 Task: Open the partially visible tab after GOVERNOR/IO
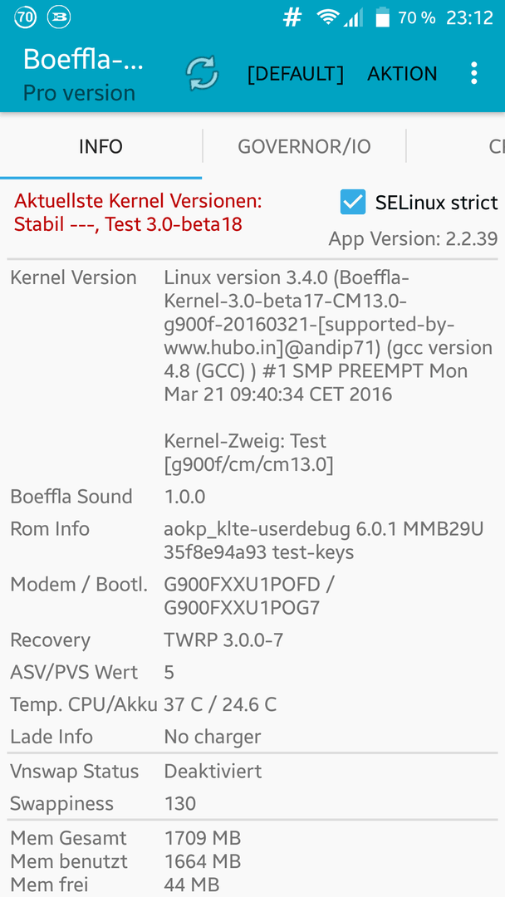497,146
